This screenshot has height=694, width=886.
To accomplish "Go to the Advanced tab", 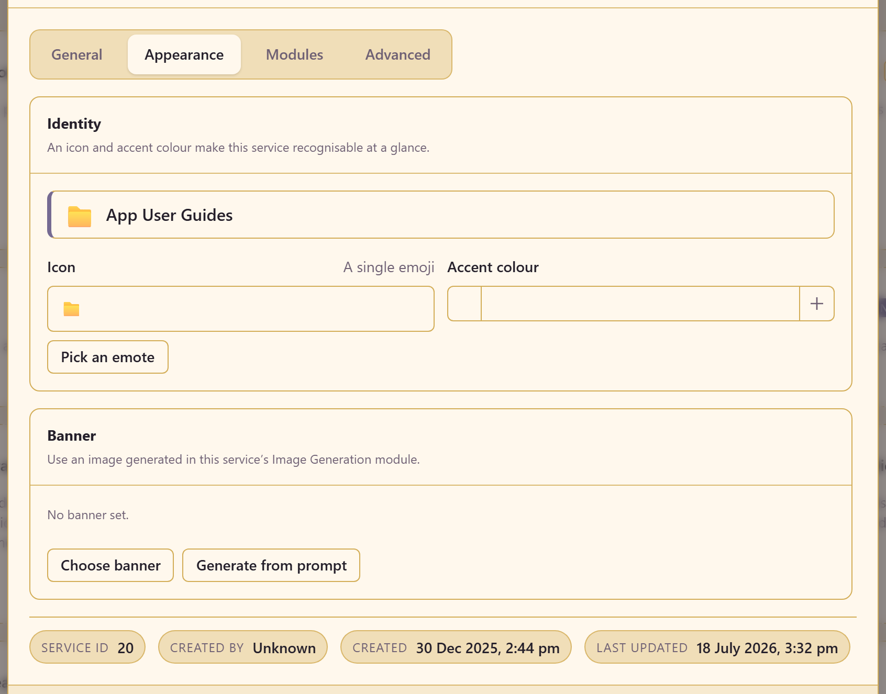I will [398, 54].
